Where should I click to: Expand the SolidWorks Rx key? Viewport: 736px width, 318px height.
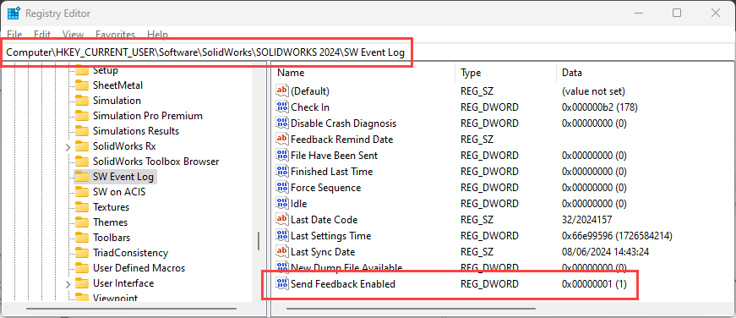point(68,147)
